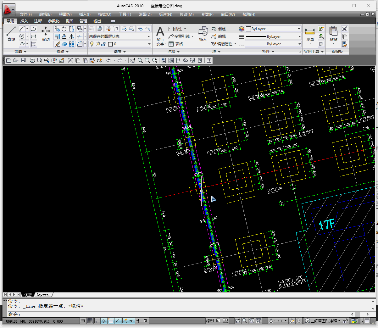Open the Hatch tool in the Draw panel
The height and width of the screenshot is (328, 378).
(x=33, y=44)
